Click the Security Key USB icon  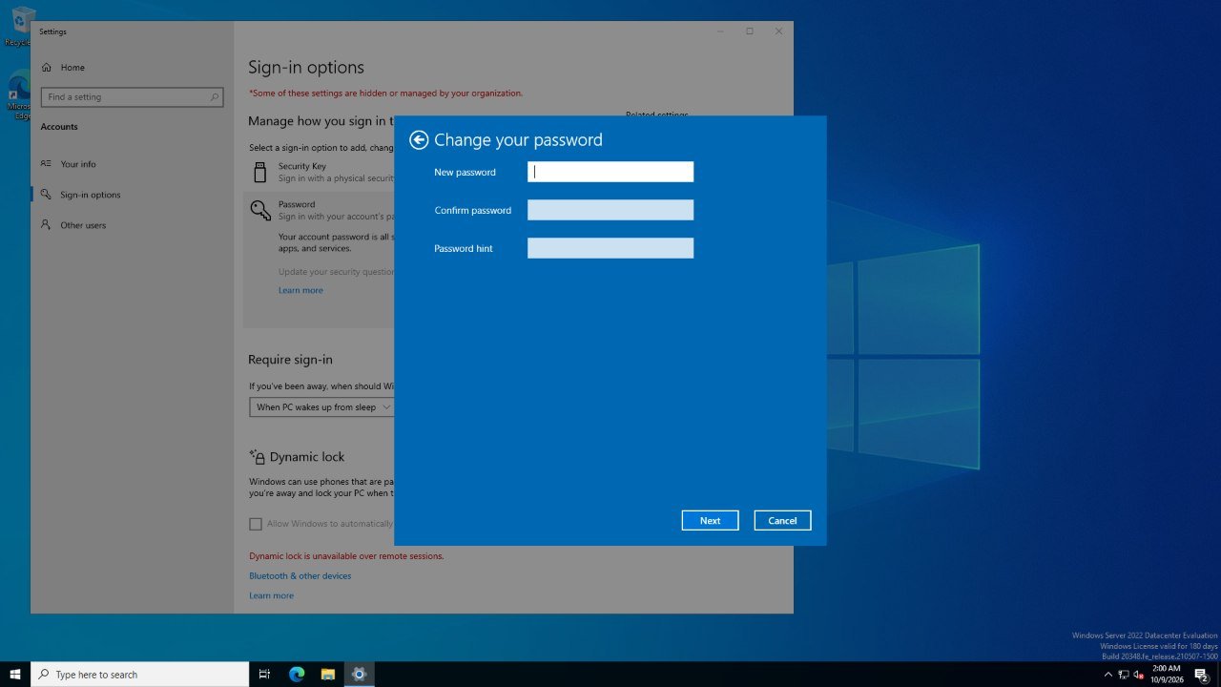pos(259,172)
